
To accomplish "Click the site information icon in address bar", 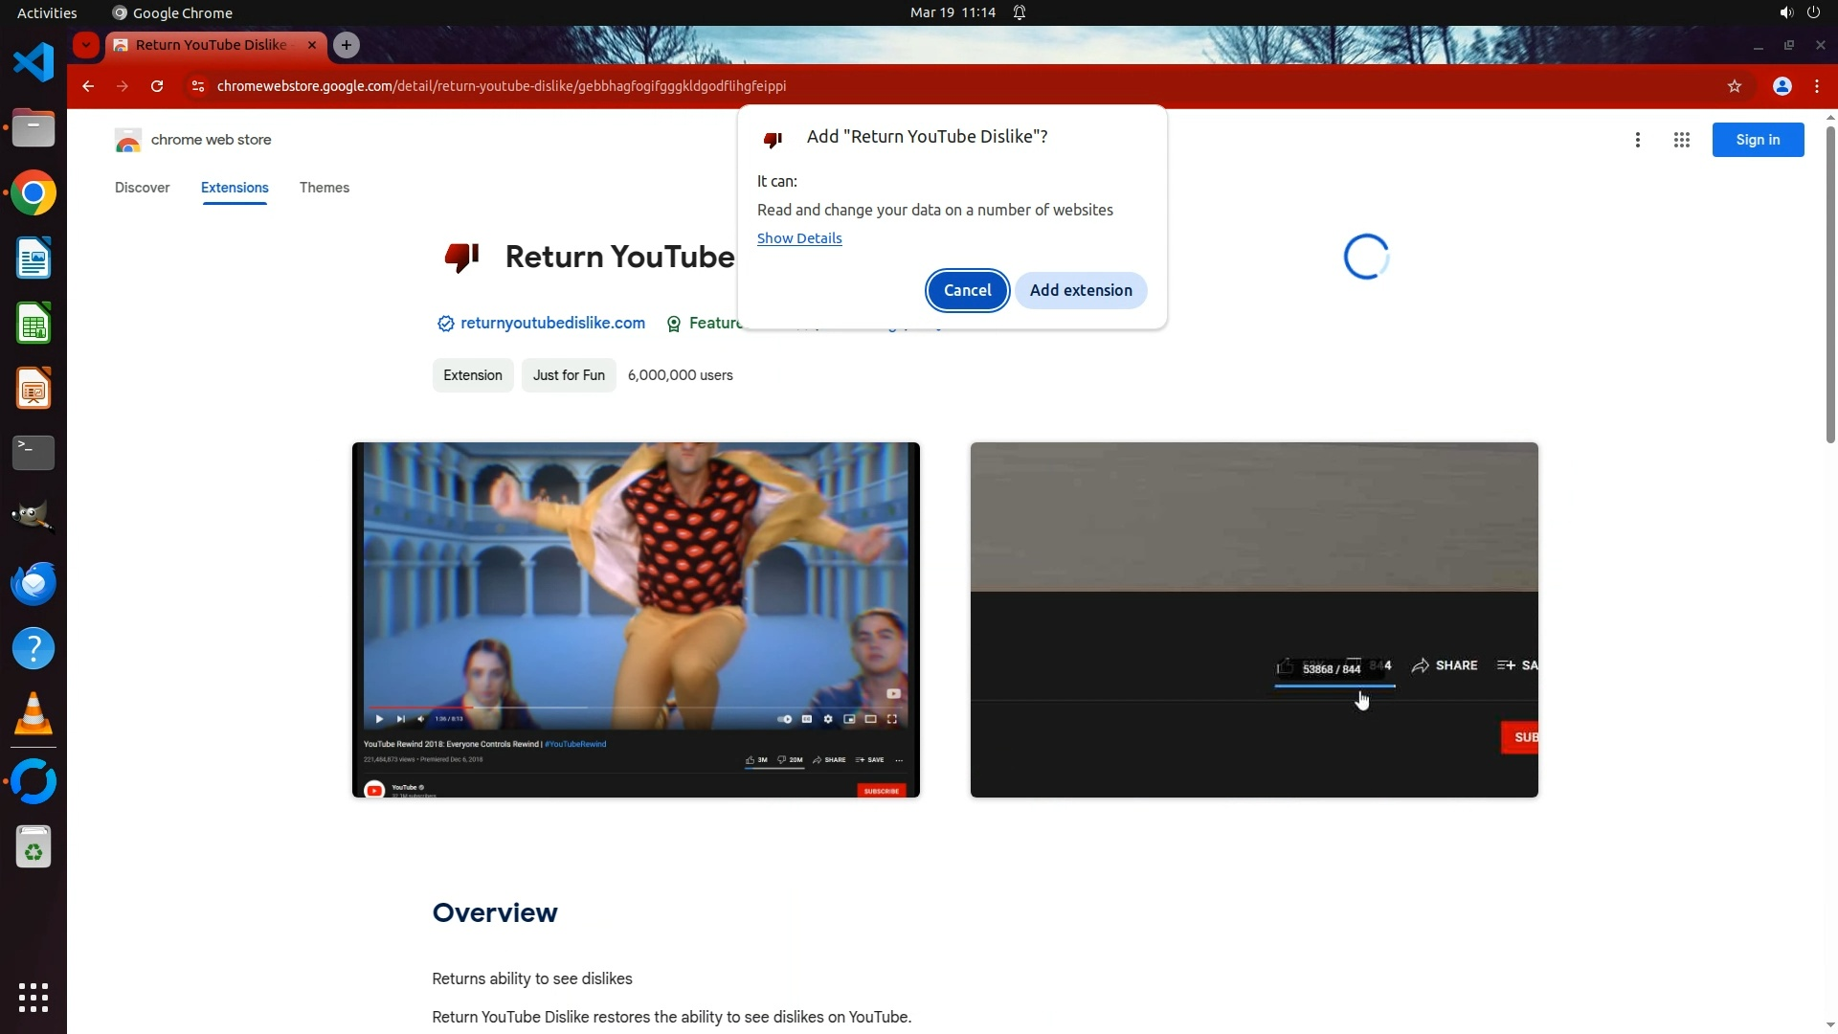I will coord(197,86).
